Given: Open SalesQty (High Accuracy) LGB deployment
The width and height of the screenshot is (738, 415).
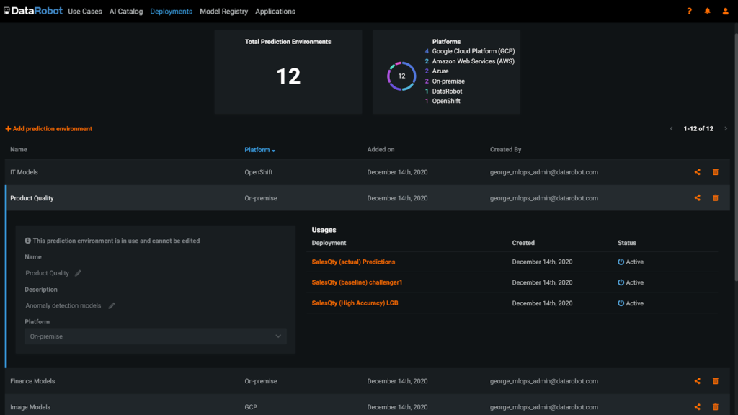Looking at the screenshot, I should click(x=355, y=303).
